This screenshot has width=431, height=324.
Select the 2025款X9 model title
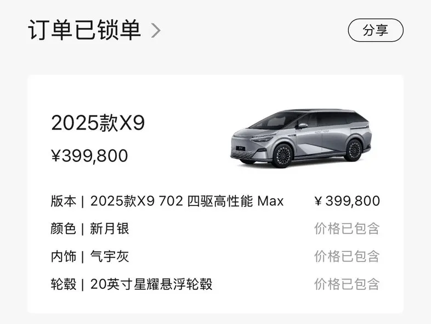tap(98, 123)
